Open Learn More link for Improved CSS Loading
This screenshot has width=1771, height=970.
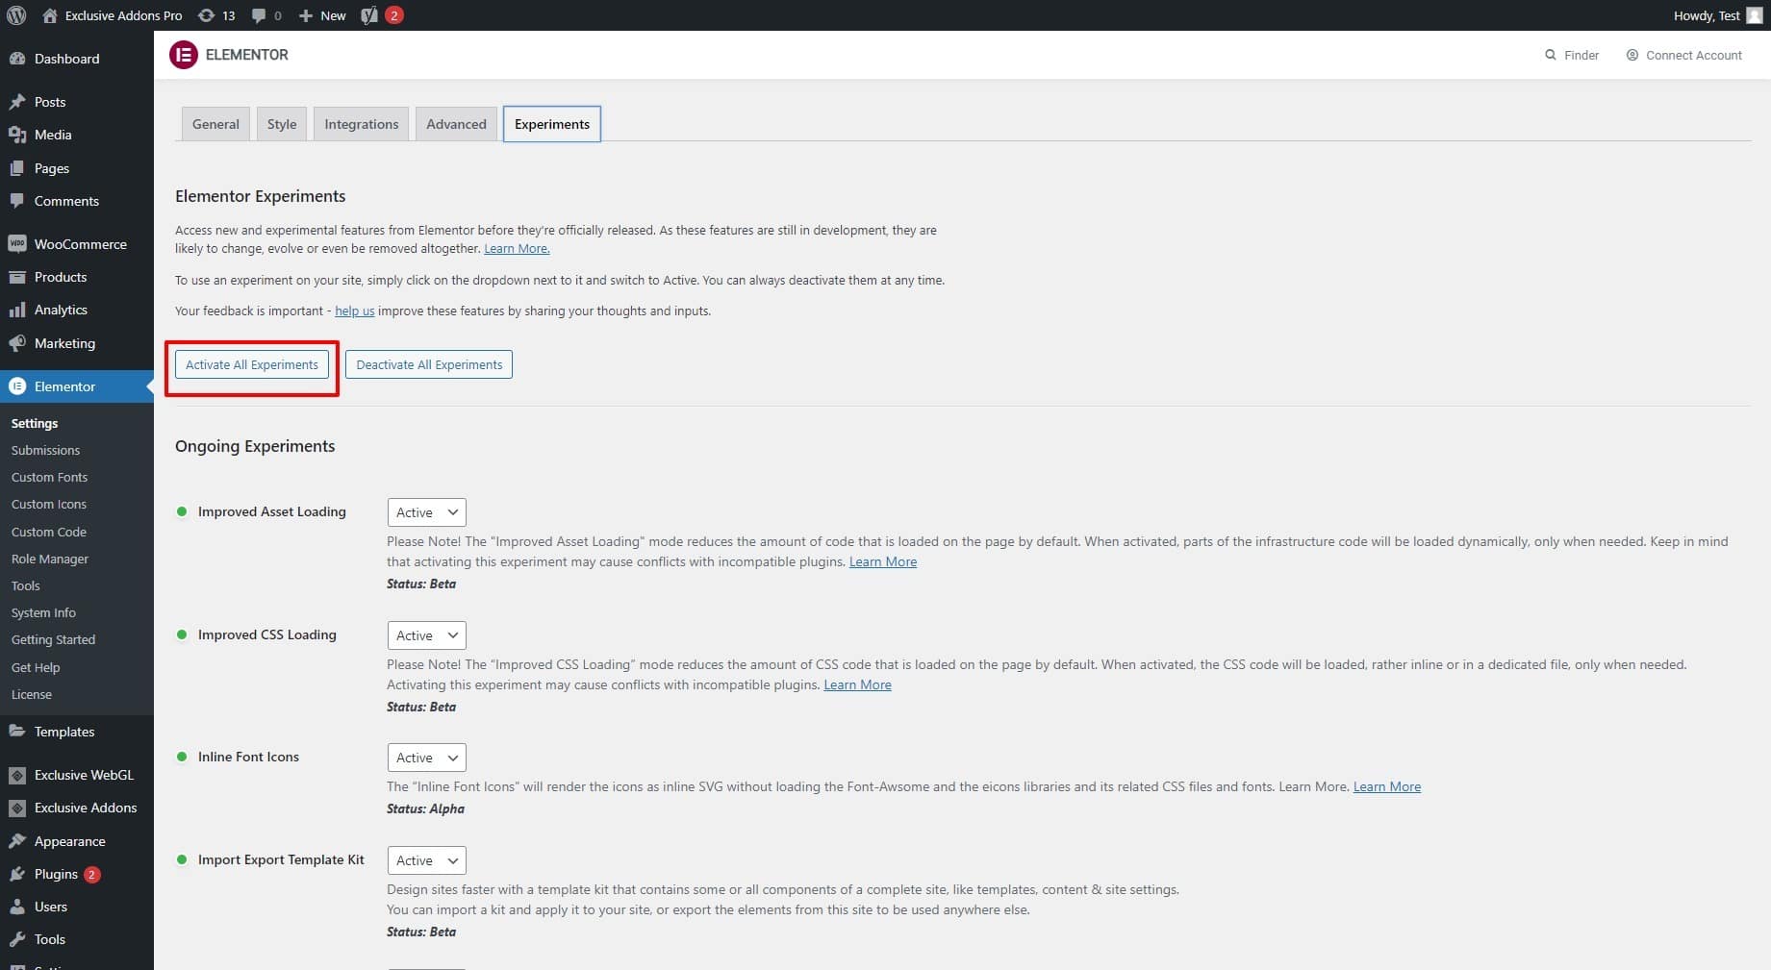[x=858, y=684]
